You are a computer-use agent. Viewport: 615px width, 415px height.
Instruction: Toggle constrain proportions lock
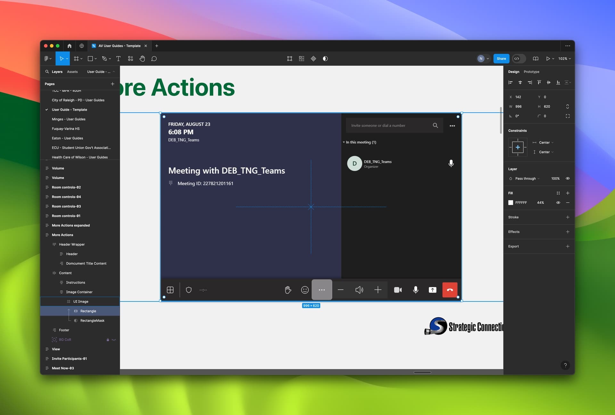(568, 106)
